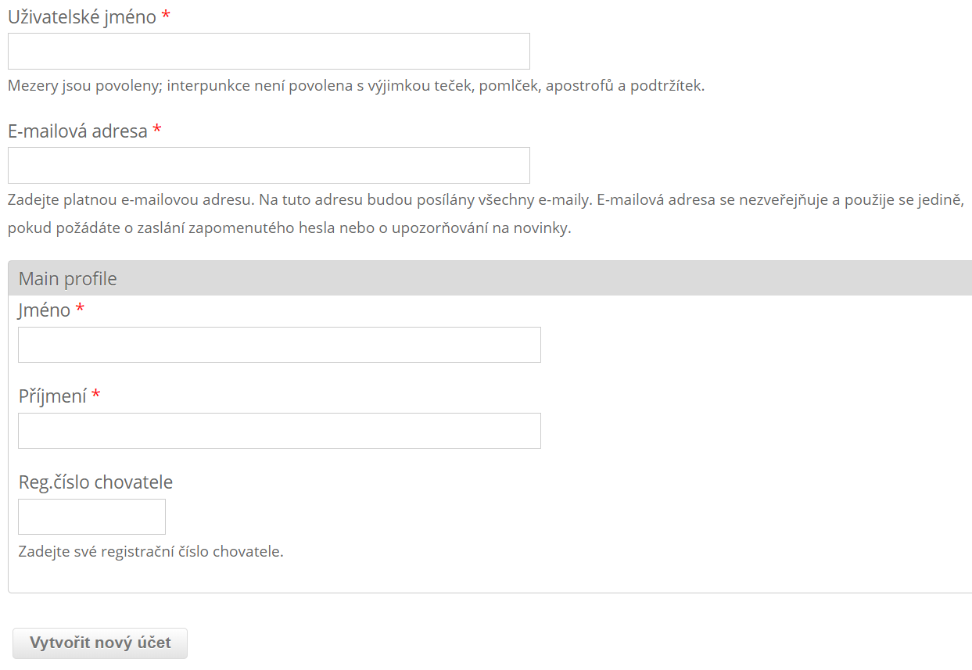Select the Příjmení input field
This screenshot has height=670, width=972.
(x=279, y=431)
